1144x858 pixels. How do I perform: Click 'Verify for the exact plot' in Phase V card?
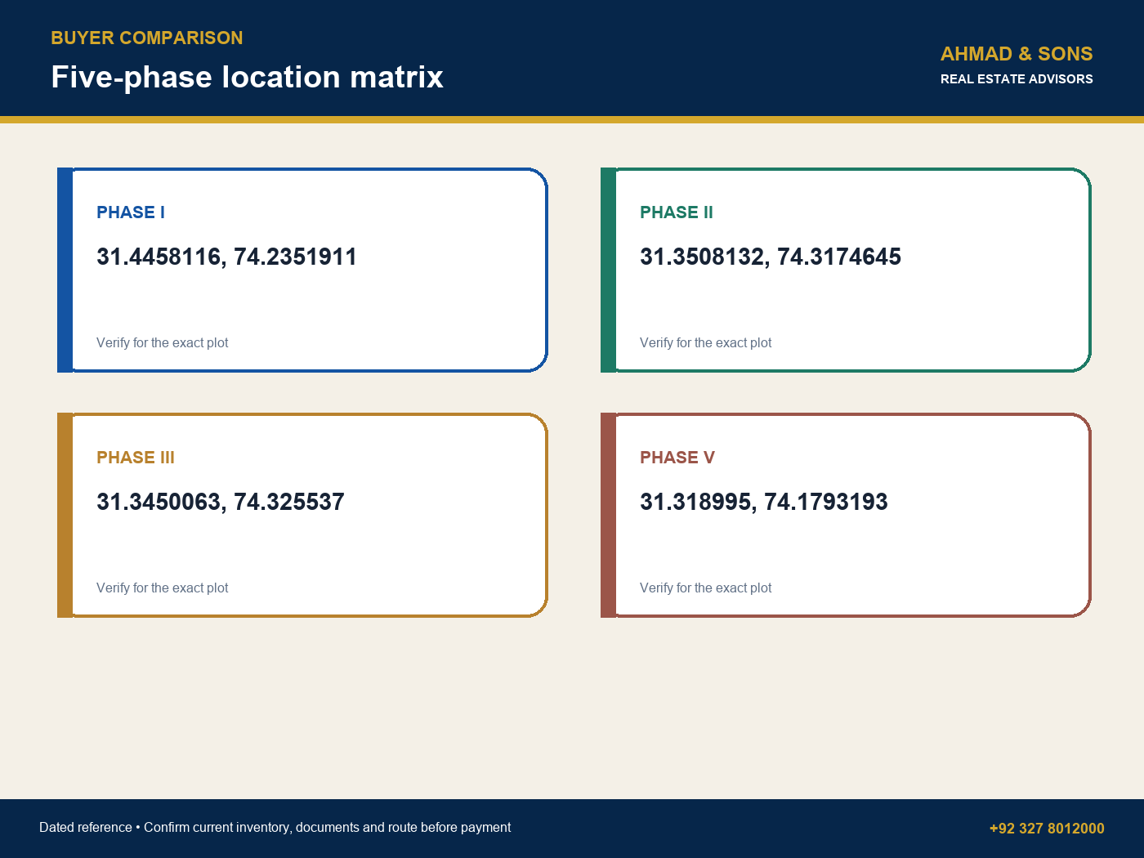706,588
